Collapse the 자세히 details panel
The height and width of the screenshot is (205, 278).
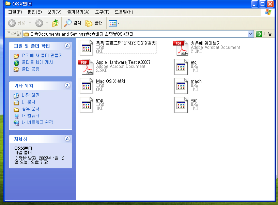67,139
